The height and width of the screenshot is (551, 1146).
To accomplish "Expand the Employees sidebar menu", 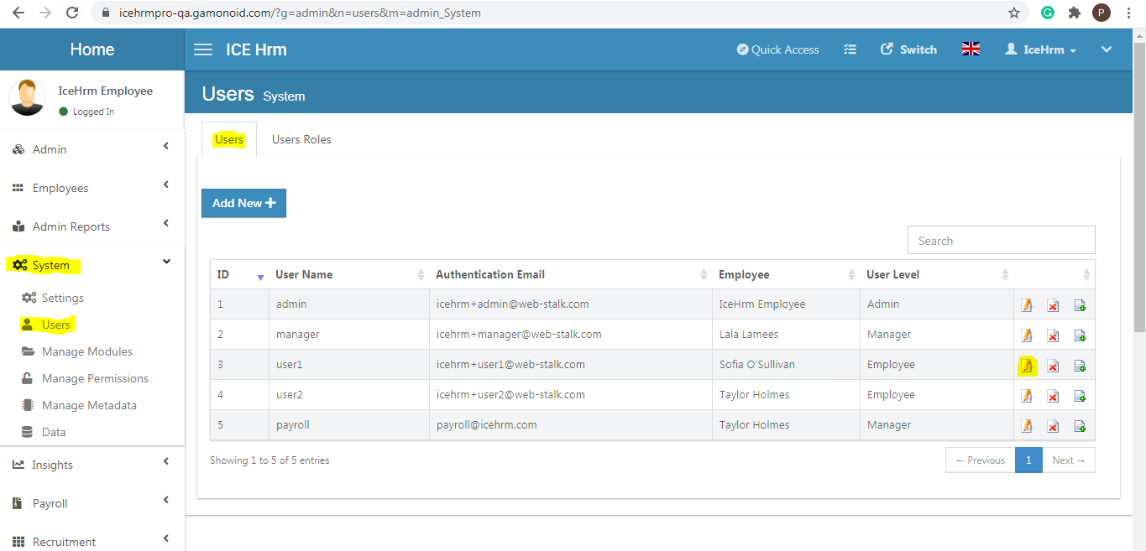I will click(x=92, y=188).
